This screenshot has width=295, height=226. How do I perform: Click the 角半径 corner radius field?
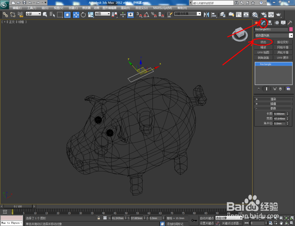click(280, 124)
